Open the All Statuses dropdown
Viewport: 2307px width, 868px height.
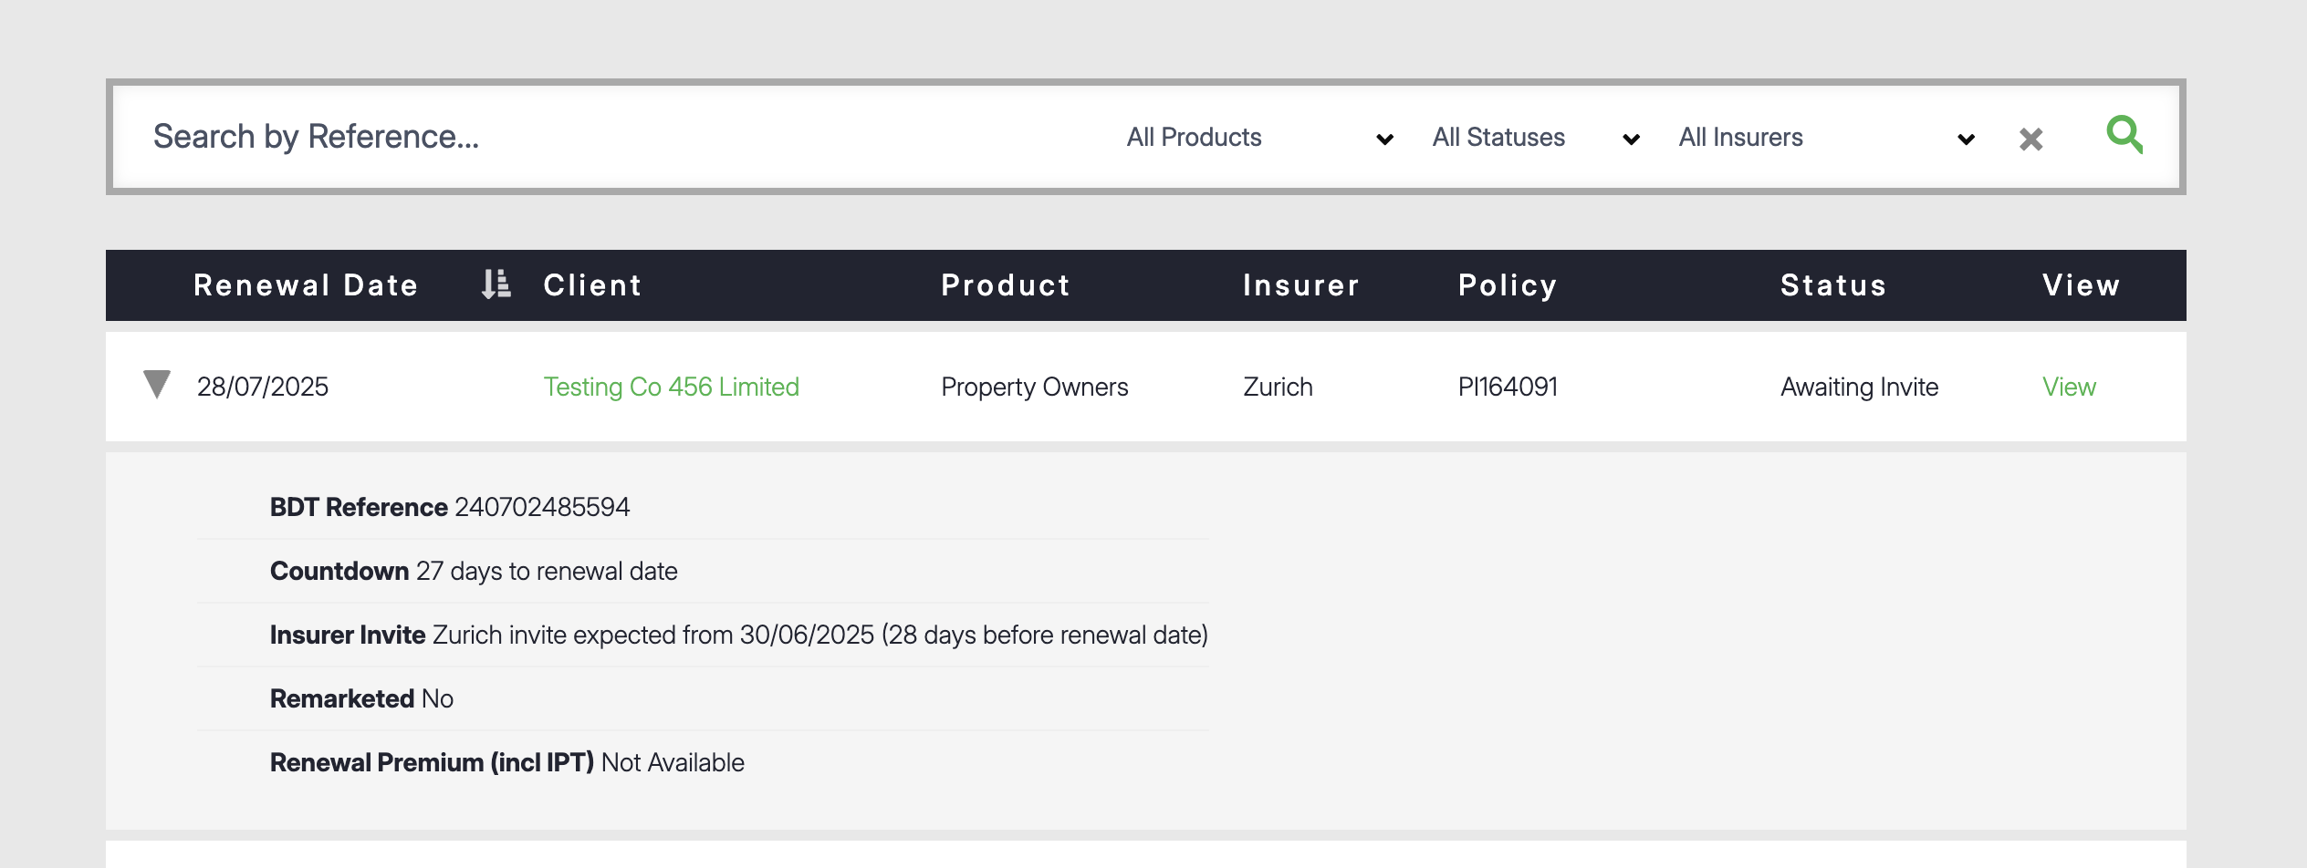coord(1535,138)
